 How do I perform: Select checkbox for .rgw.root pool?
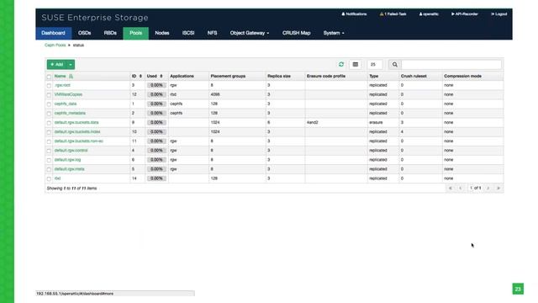pyautogui.click(x=49, y=86)
